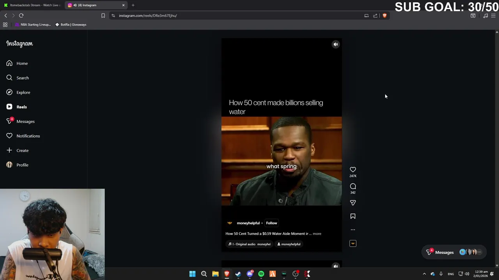This screenshot has width=499, height=280.
Task: Switch to the Itsmebackstab Stream tab
Action: pyautogui.click(x=32, y=5)
